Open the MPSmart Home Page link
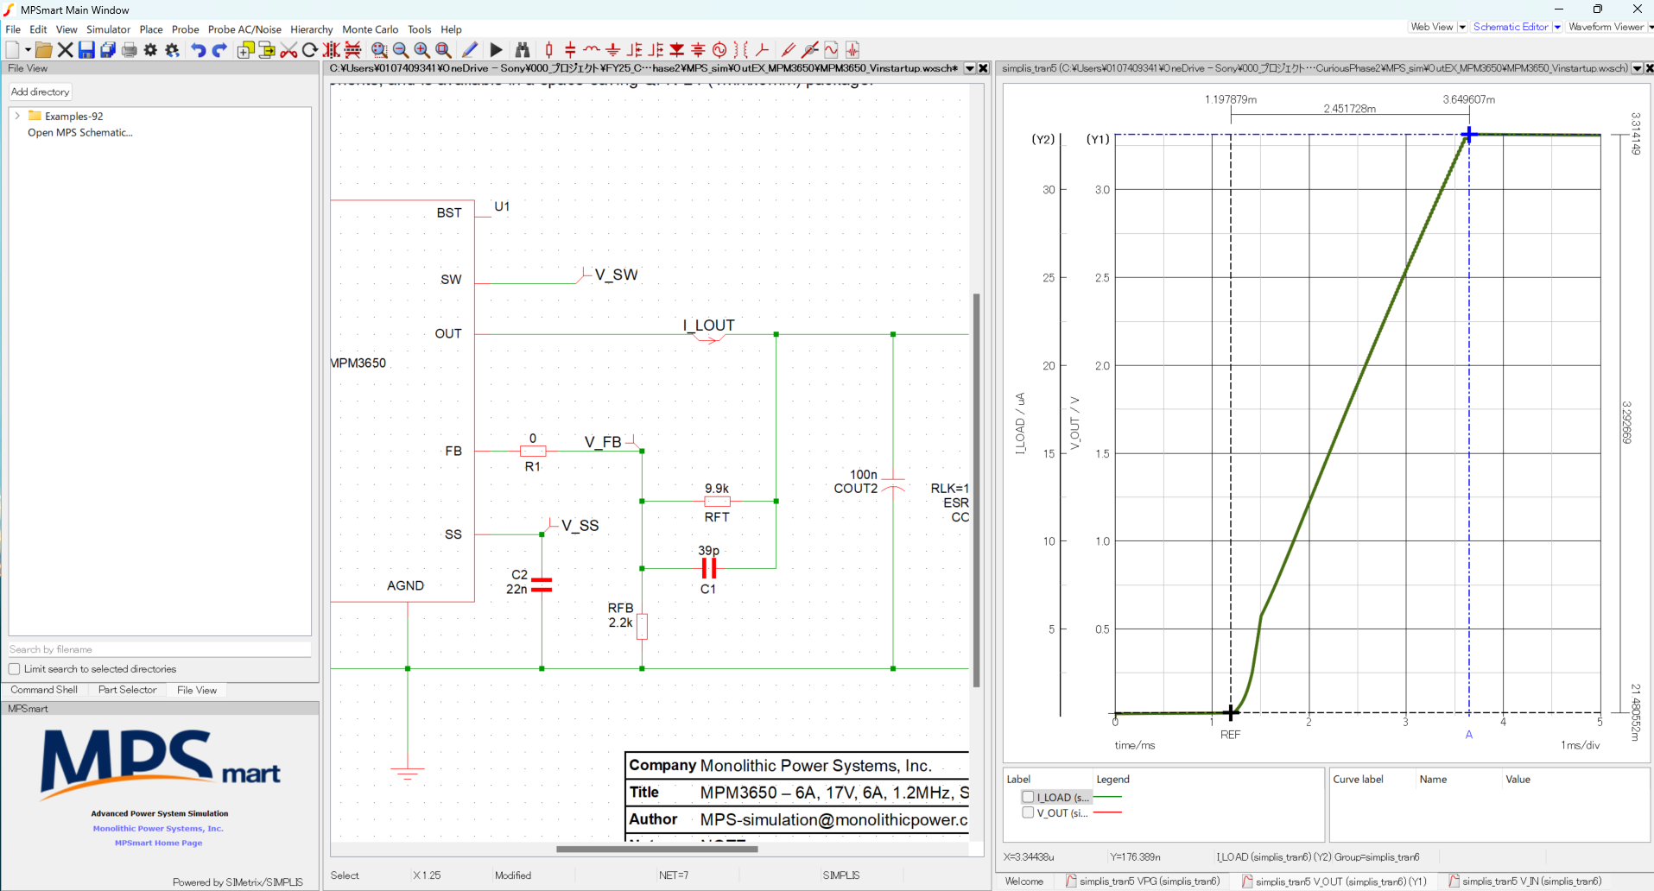This screenshot has width=1654, height=891. 158,843
